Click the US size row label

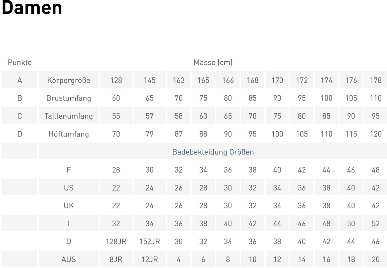69,188
